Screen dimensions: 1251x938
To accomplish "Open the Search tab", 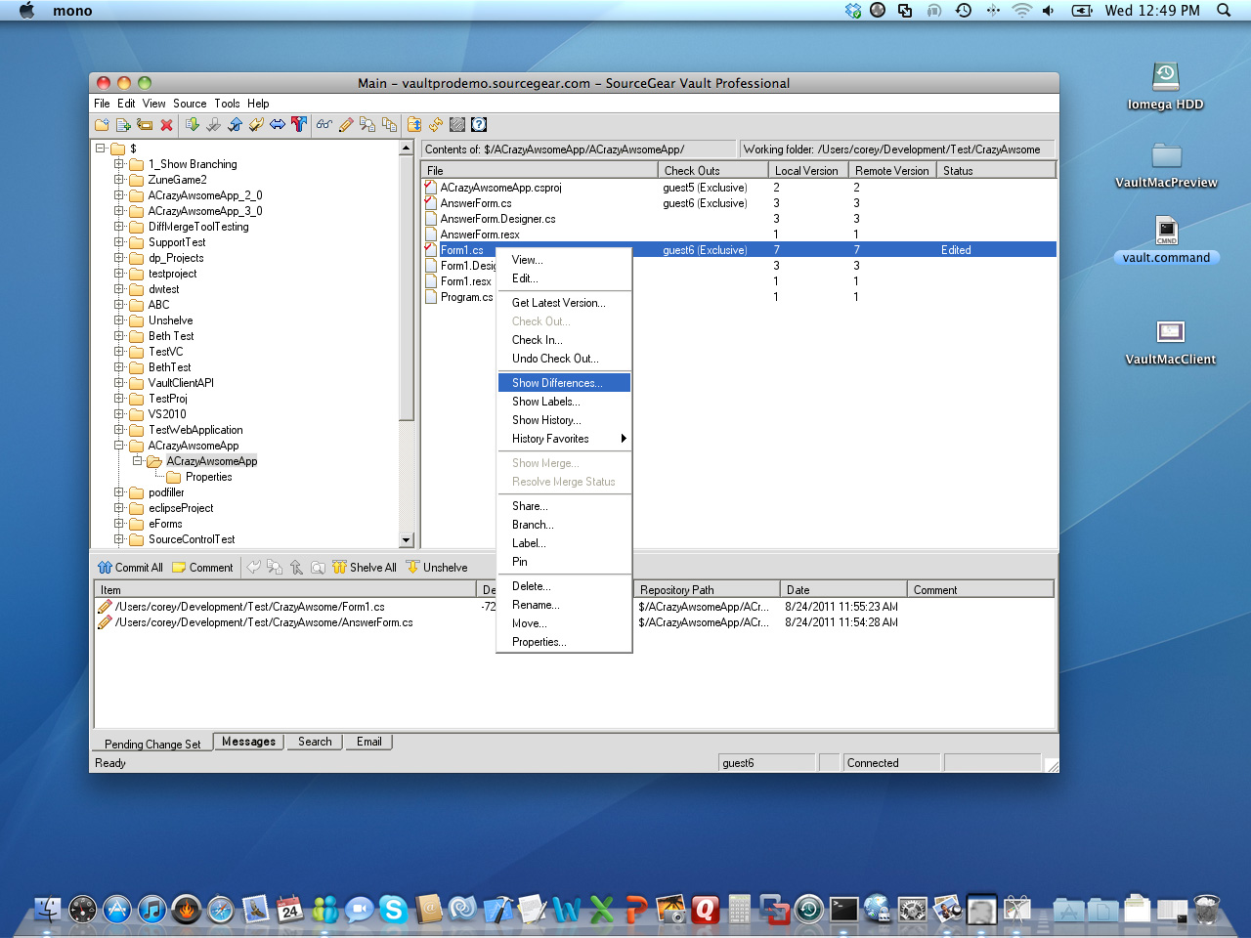I will point(315,742).
